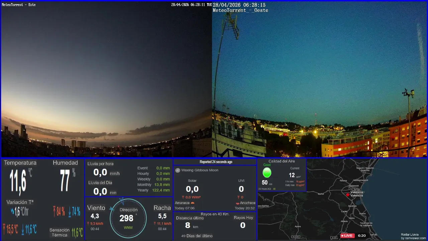The height and width of the screenshot is (241, 428).
Task: Click the blue minimum temperature 11,6 °C
Action: (29, 229)
